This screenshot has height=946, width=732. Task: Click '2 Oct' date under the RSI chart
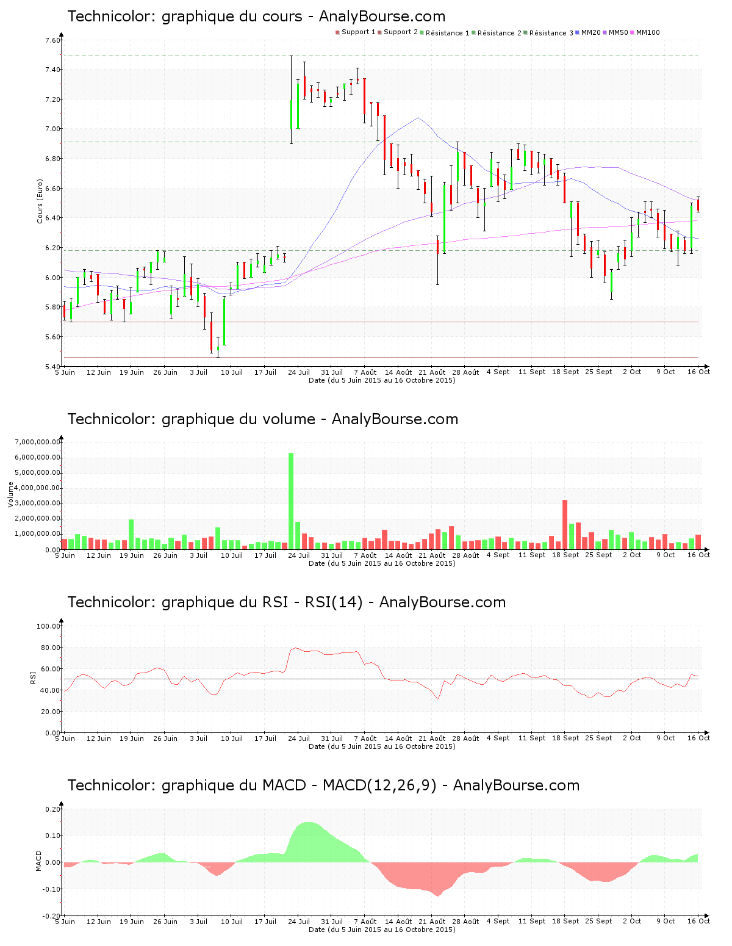click(632, 738)
